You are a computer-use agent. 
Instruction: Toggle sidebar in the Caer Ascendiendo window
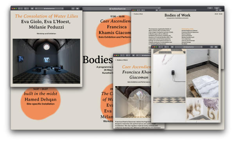click(127, 55)
